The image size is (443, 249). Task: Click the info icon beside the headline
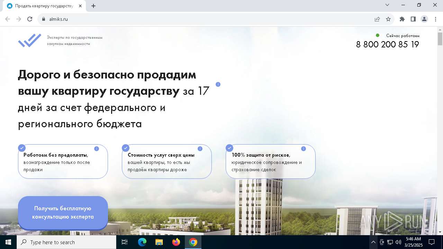pos(218,84)
